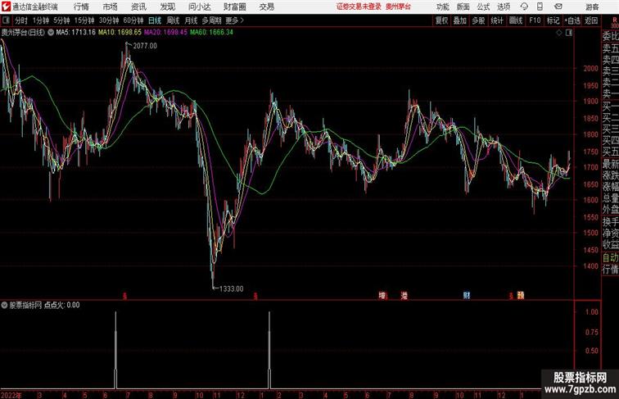Click the 返回 back button
Screen dimensions: 619x399
[x=591, y=20]
